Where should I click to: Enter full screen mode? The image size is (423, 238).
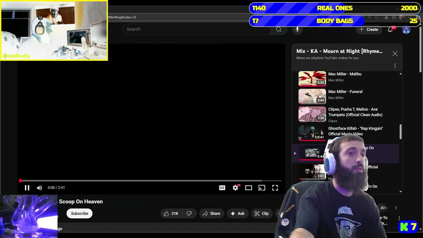click(x=275, y=188)
